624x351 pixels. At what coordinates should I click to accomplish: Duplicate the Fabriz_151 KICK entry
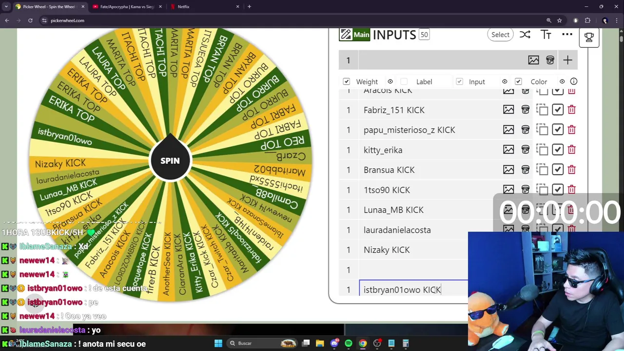click(x=542, y=110)
